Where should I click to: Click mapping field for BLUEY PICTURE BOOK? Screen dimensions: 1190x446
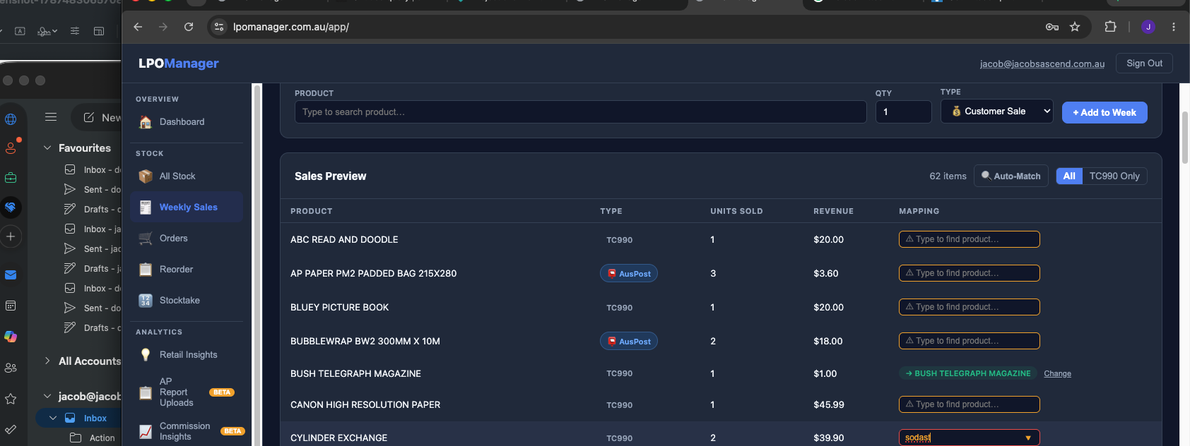tap(969, 307)
